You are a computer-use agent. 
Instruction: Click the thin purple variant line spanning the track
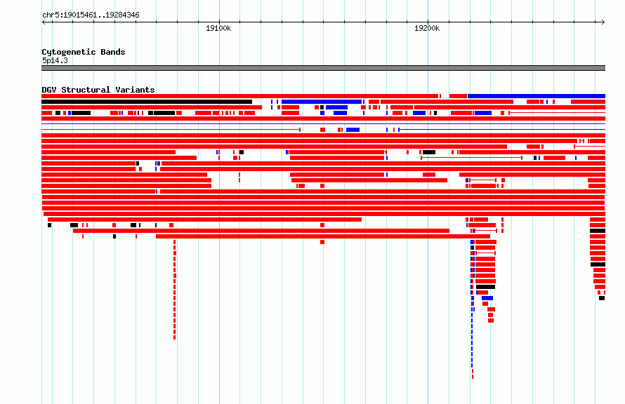tap(323, 124)
